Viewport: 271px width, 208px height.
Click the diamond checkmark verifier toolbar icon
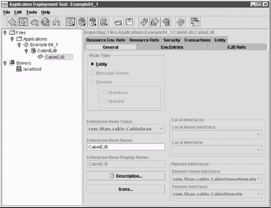point(180,22)
